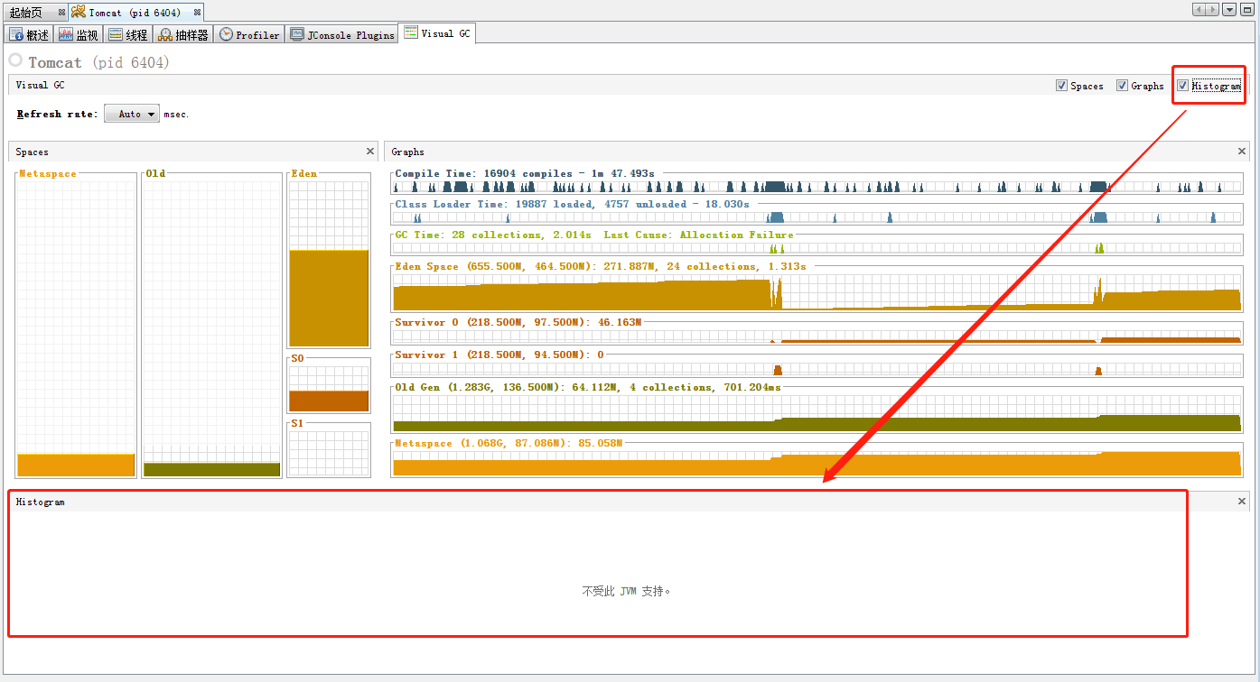Select the 抽样器 sampler tab
The height and width of the screenshot is (682, 1260).
[183, 35]
